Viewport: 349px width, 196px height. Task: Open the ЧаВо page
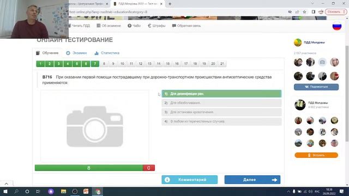(134, 26)
